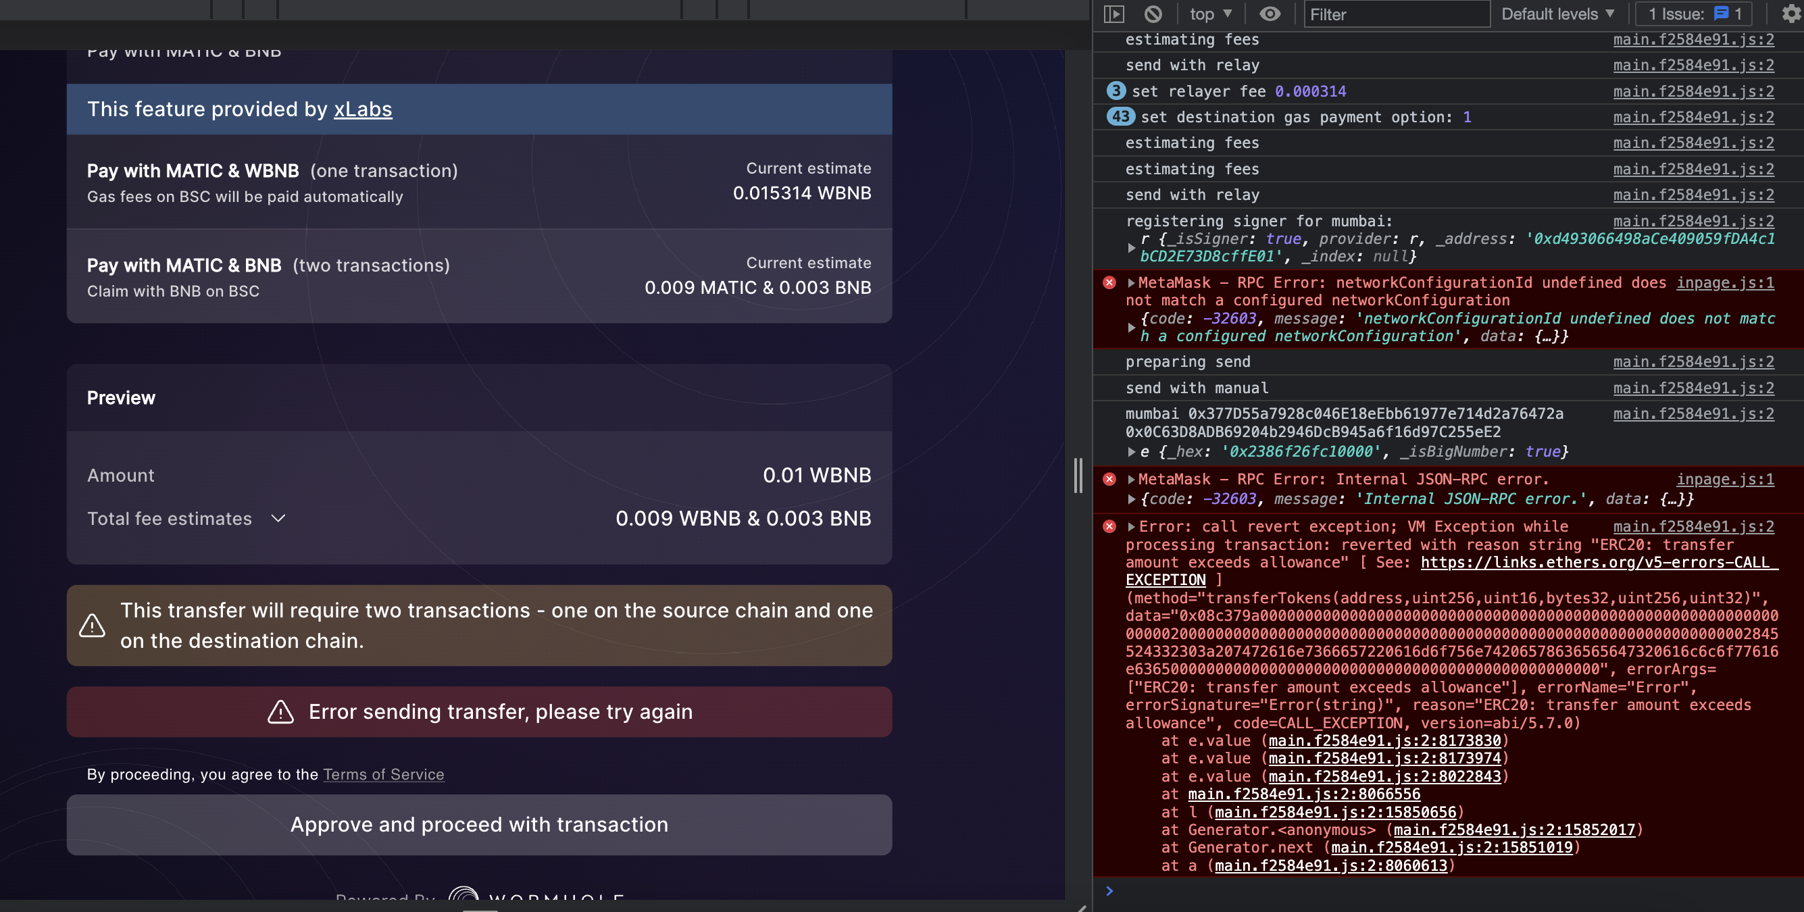Open the Terms of Service link

tap(384, 774)
